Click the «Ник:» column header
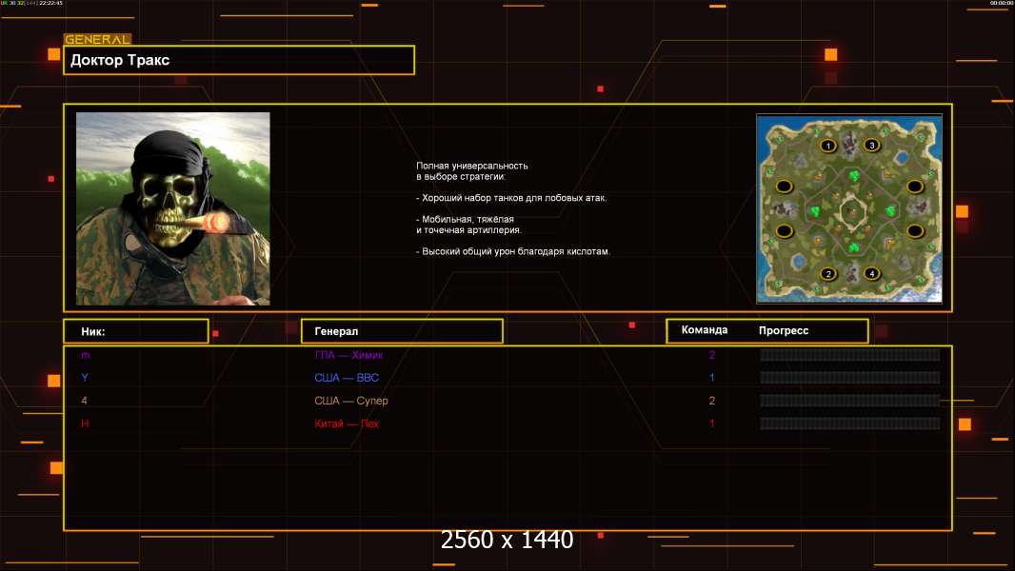The height and width of the screenshot is (571, 1015). (136, 331)
